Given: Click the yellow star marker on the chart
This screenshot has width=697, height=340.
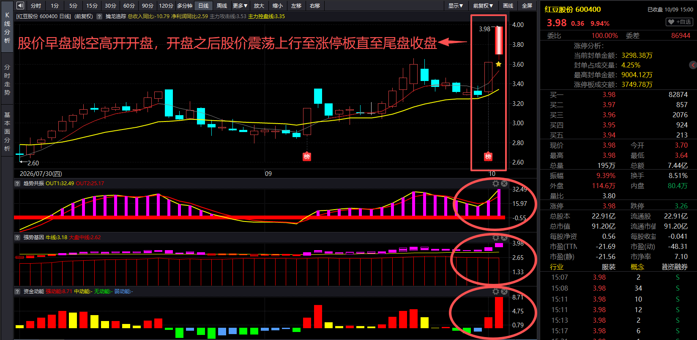Looking at the screenshot, I should pyautogui.click(x=499, y=64).
